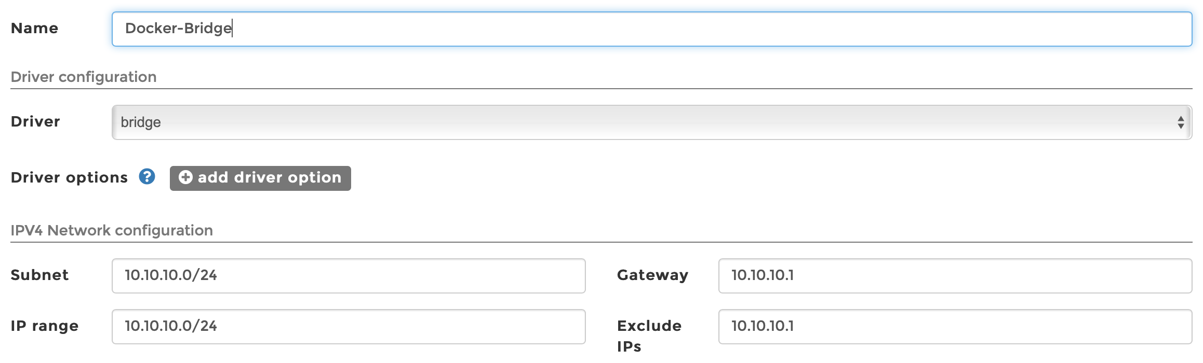
Task: Click the IPV4 Network configuration heading
Action: coord(112,231)
